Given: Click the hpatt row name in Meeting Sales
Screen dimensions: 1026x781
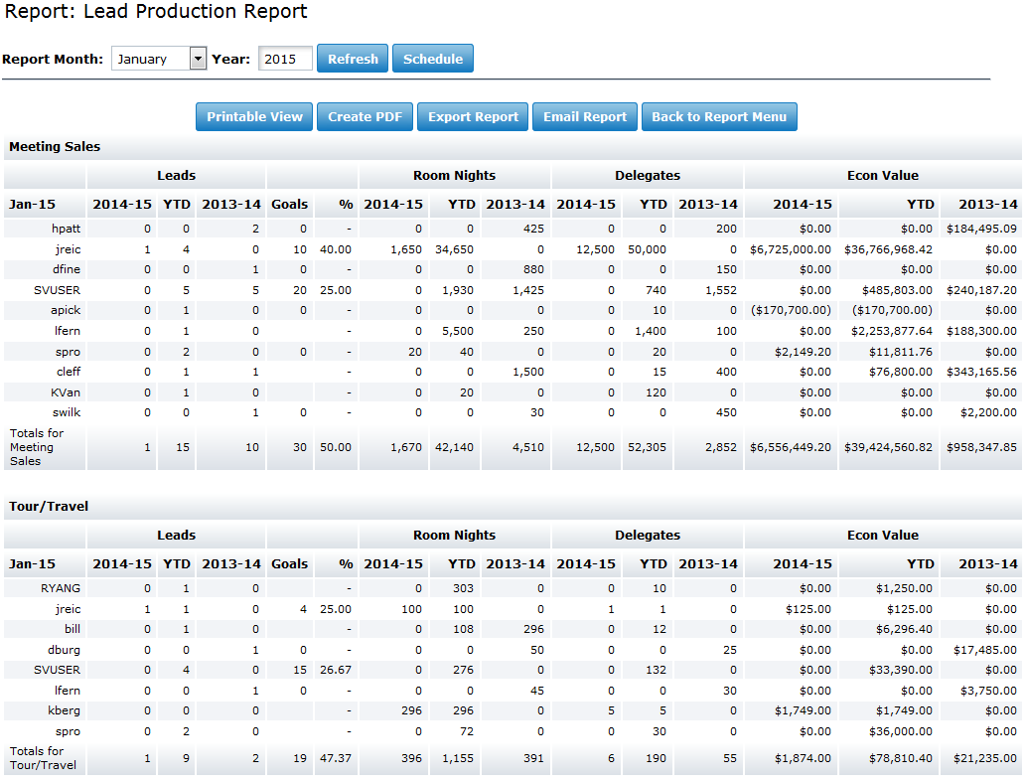Looking at the screenshot, I should pyautogui.click(x=67, y=229).
